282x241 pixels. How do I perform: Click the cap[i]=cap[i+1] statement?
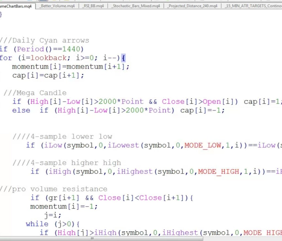pyautogui.click(x=48, y=75)
